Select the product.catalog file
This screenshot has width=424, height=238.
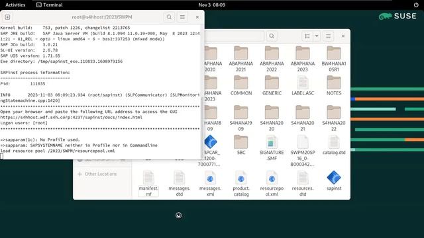[241, 184]
